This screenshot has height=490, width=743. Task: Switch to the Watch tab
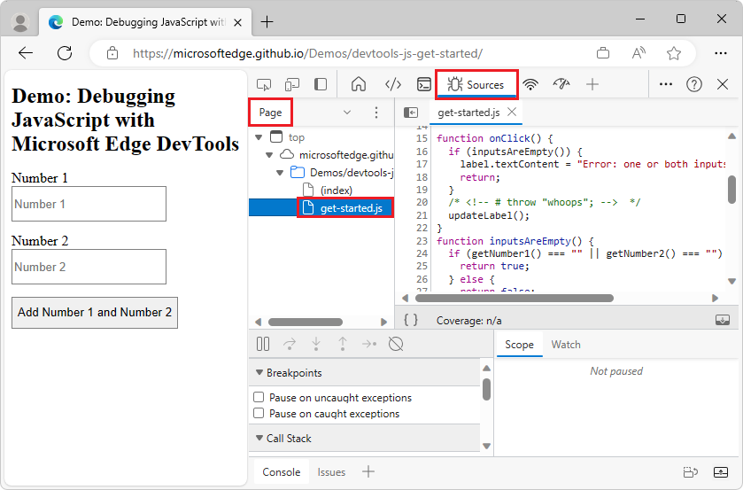point(566,345)
